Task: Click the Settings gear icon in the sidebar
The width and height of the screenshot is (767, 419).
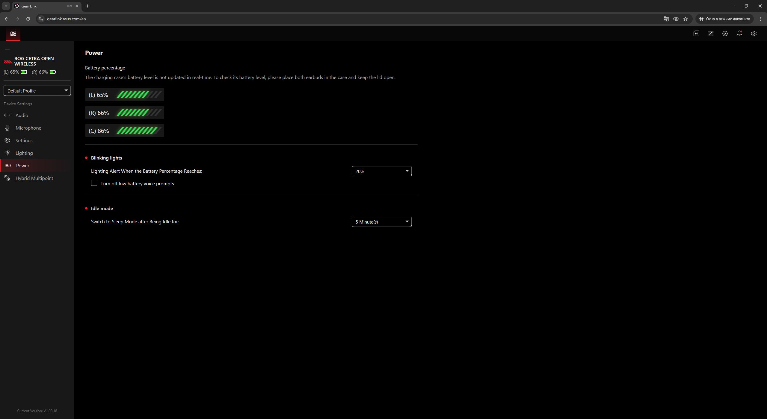Action: (7, 140)
